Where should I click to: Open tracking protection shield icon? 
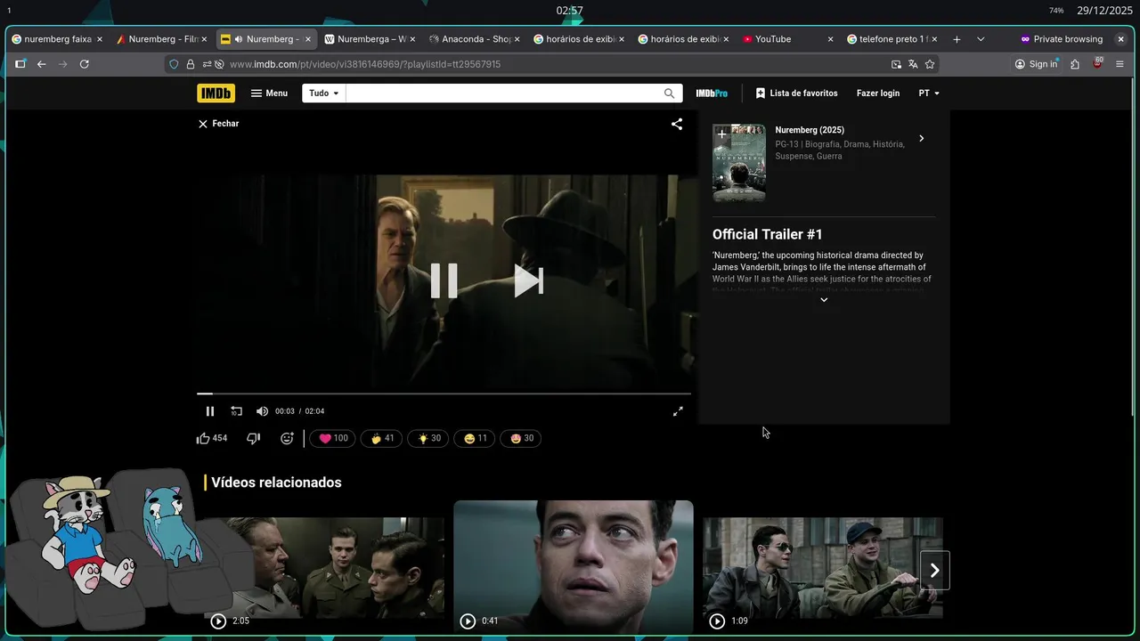(x=174, y=64)
